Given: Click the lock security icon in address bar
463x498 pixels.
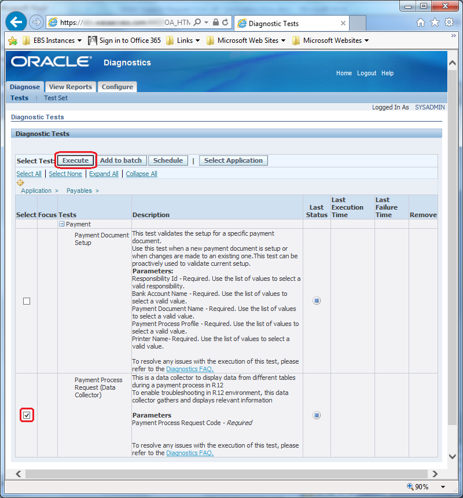Looking at the screenshot, I should tap(216, 22).
